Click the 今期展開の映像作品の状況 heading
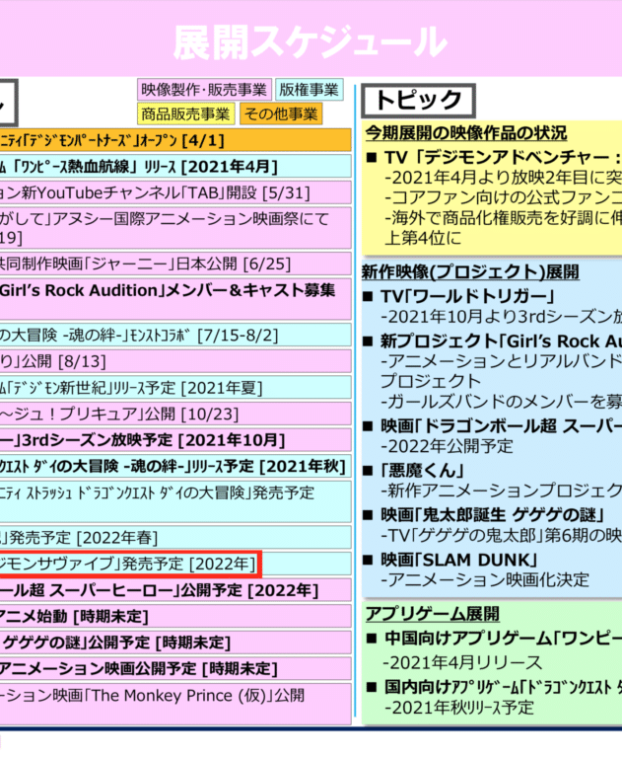The height and width of the screenshot is (757, 622). tap(466, 133)
